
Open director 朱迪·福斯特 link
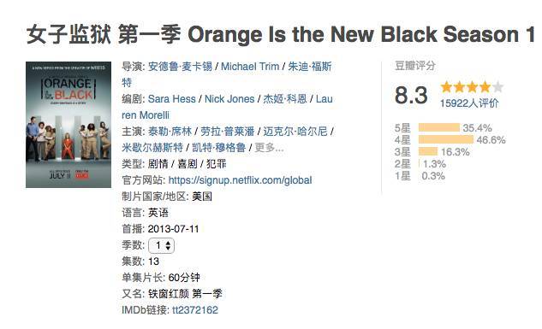pos(310,66)
